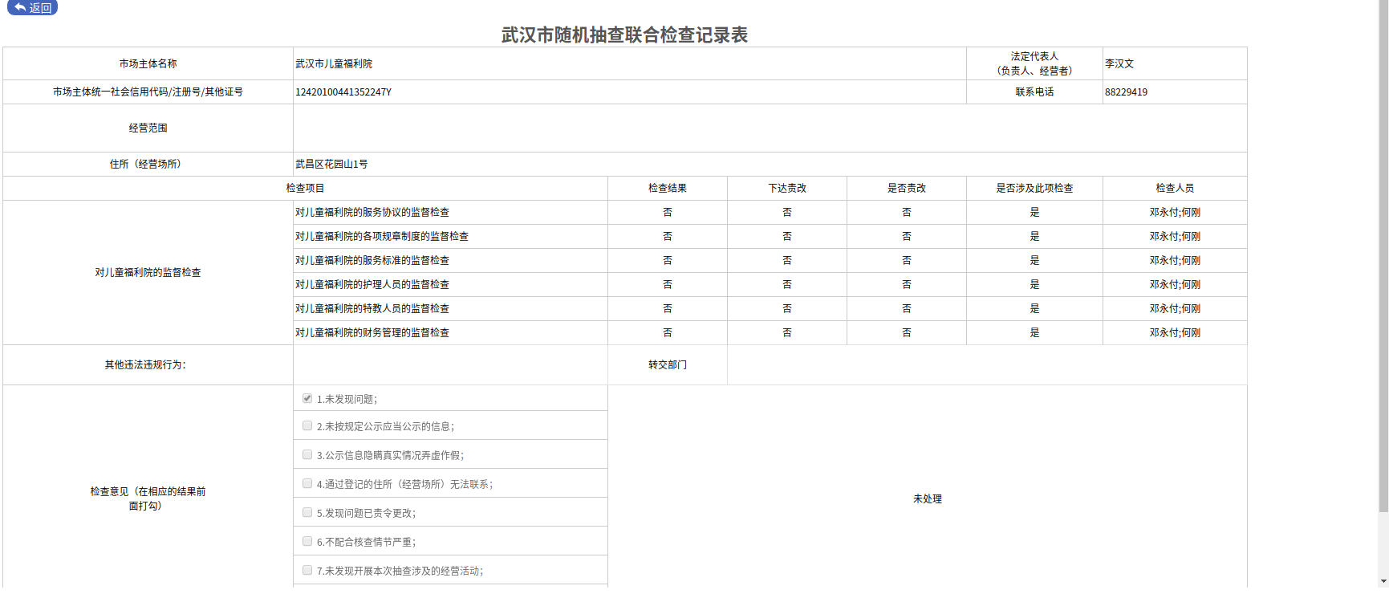Select the 服务协议的监督检查 inspection item row
The image size is (1389, 594).
click(372, 212)
